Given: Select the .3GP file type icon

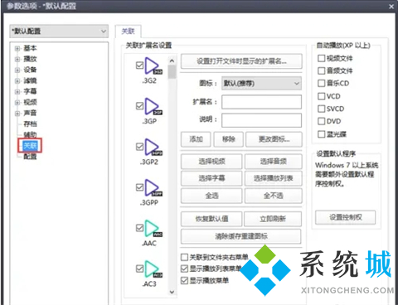Looking at the screenshot, I should [153, 107].
